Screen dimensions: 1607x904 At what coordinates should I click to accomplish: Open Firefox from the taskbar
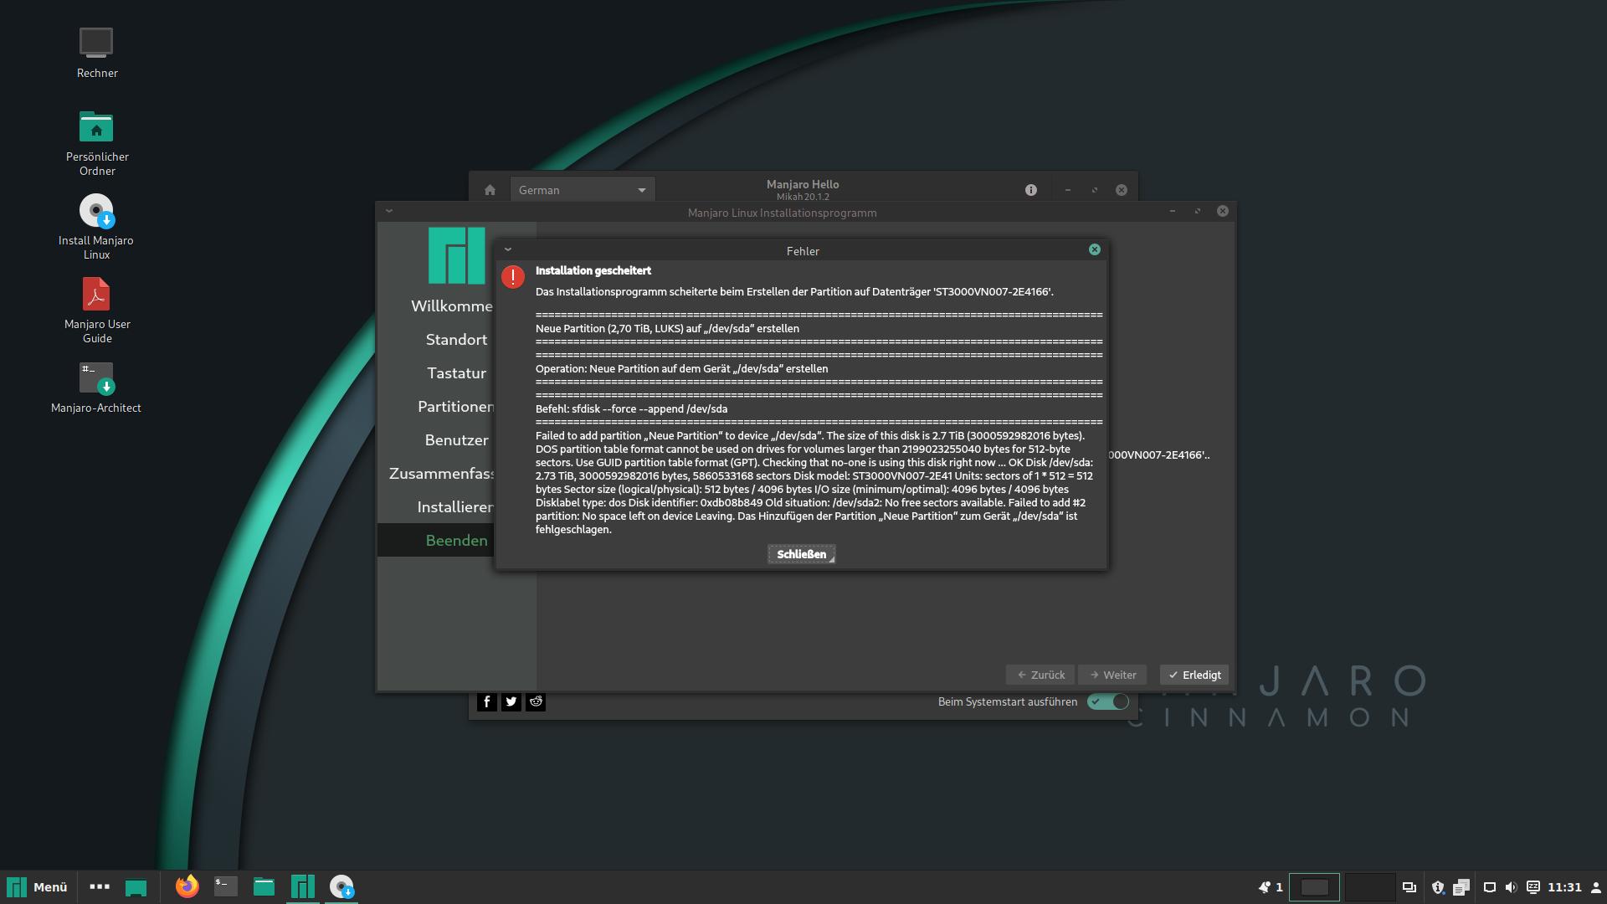click(187, 886)
